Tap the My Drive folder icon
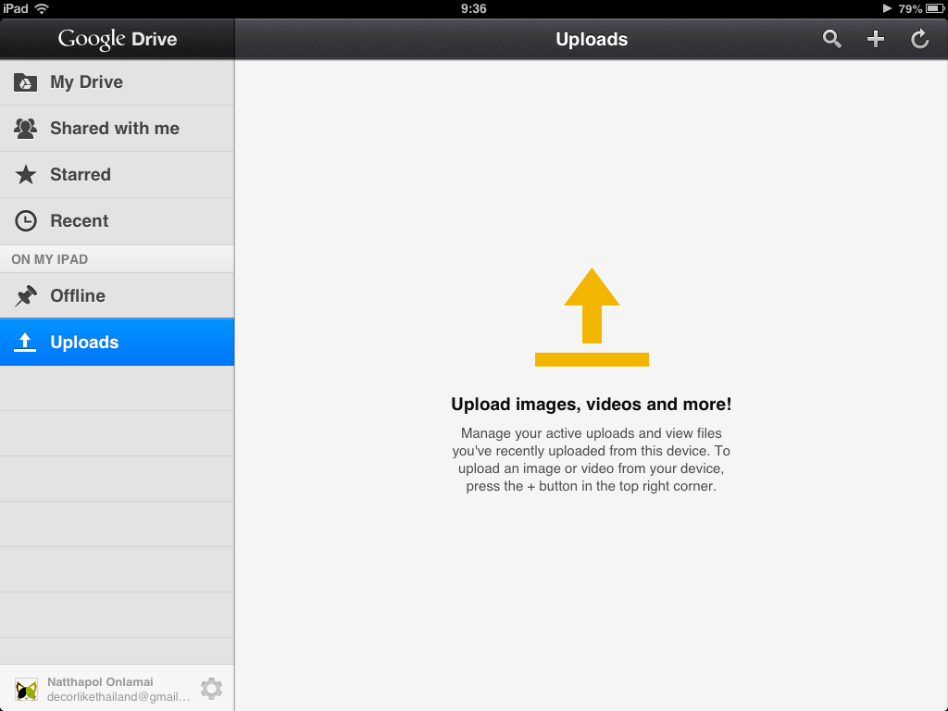 tap(25, 82)
